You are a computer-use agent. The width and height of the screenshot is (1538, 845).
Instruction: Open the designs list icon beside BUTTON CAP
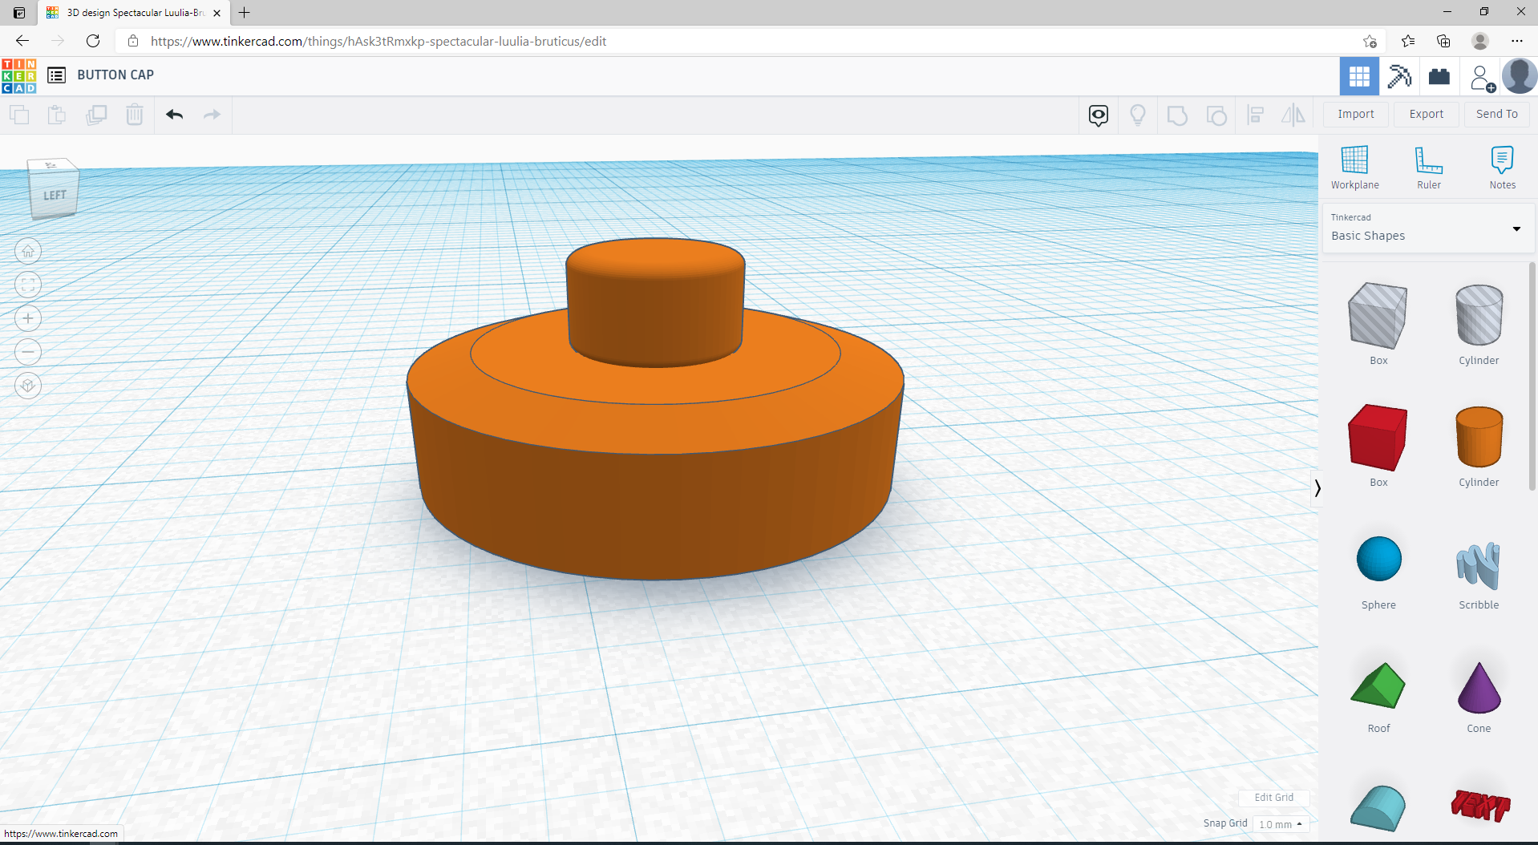(56, 75)
